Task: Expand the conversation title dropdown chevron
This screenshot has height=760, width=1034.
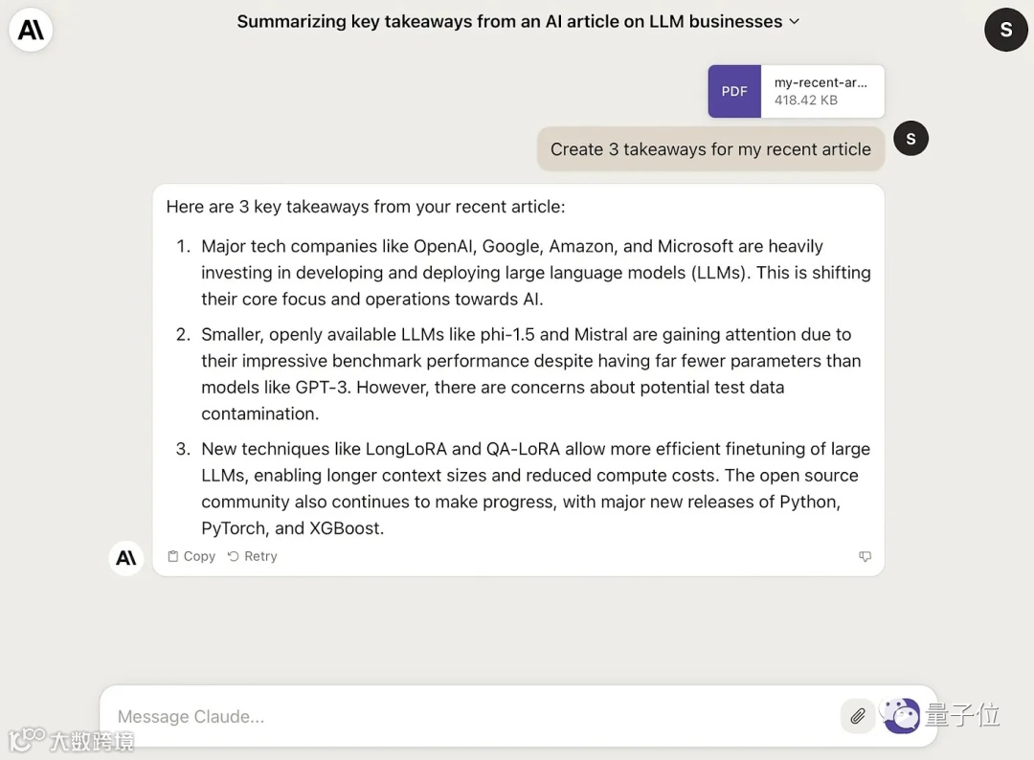Action: pos(795,22)
